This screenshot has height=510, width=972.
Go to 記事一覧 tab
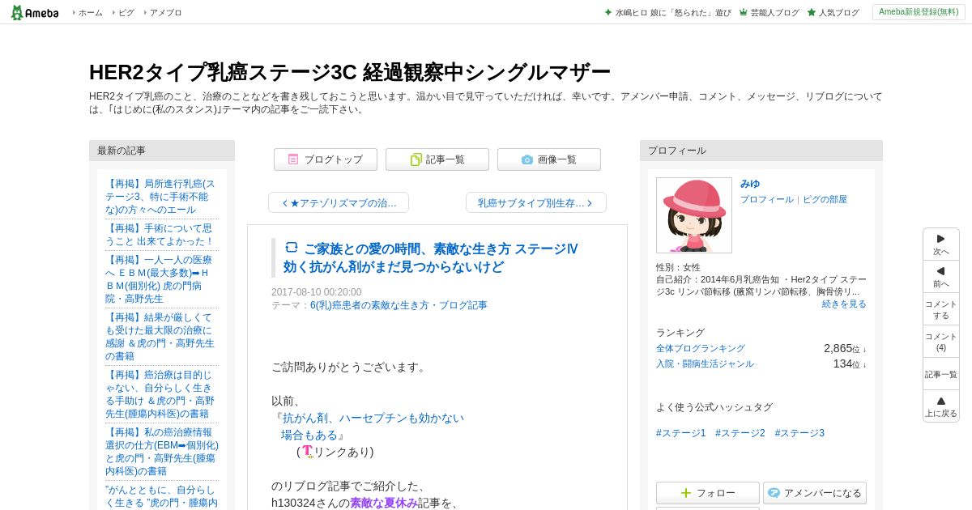pyautogui.click(x=437, y=159)
